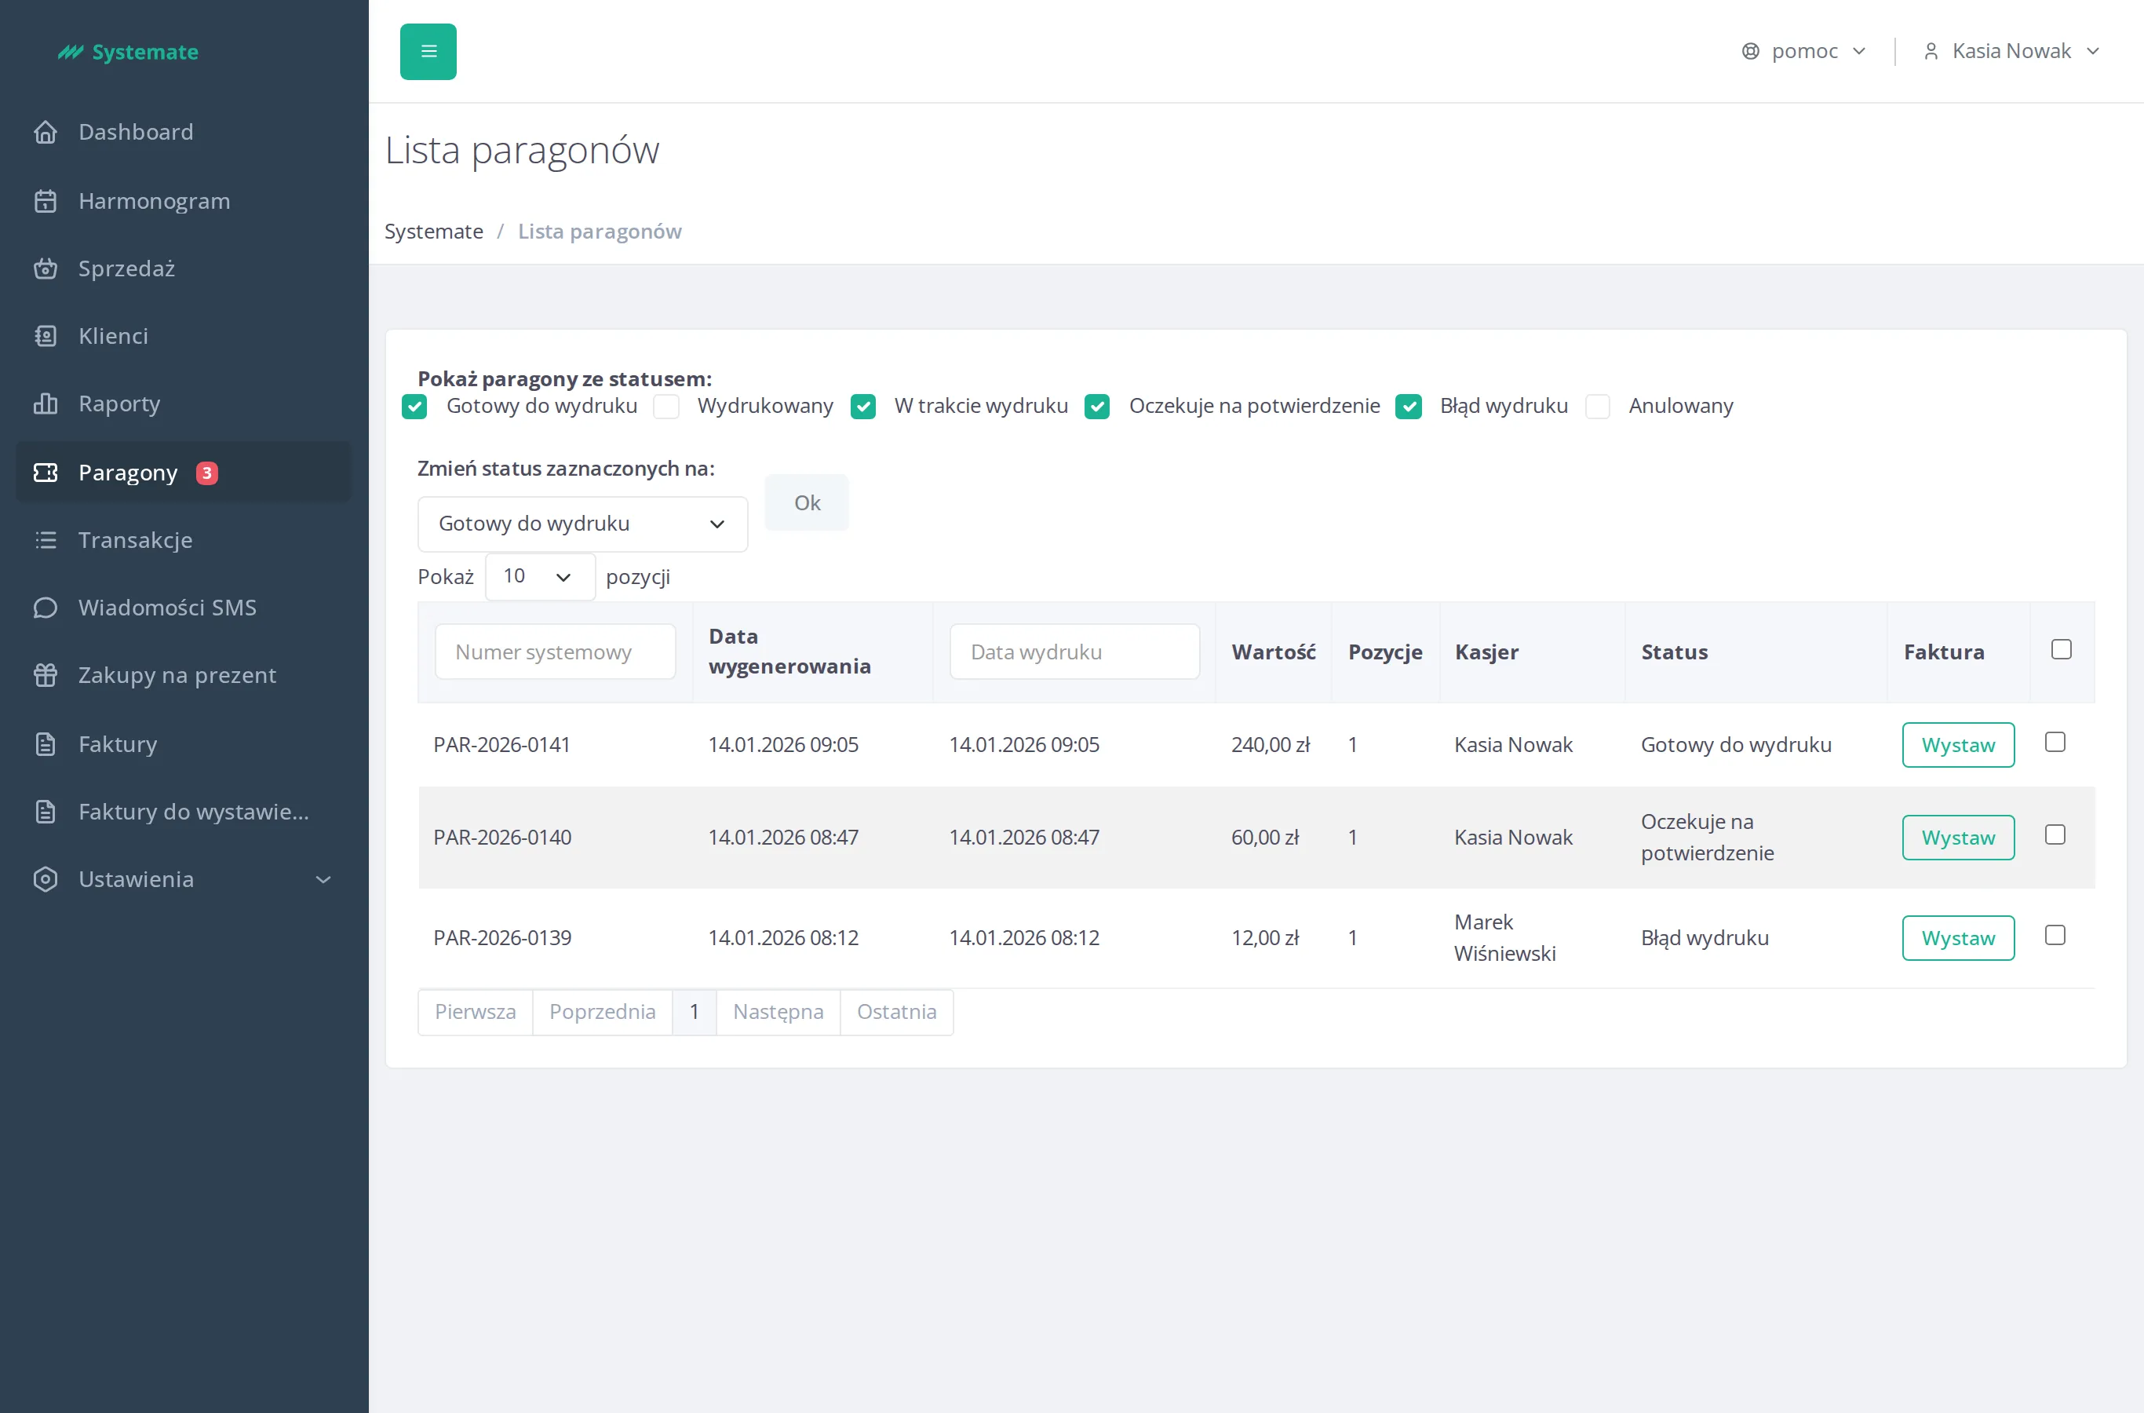The height and width of the screenshot is (1413, 2144).
Task: Click the Sprzedaż basket icon
Action: [45, 268]
